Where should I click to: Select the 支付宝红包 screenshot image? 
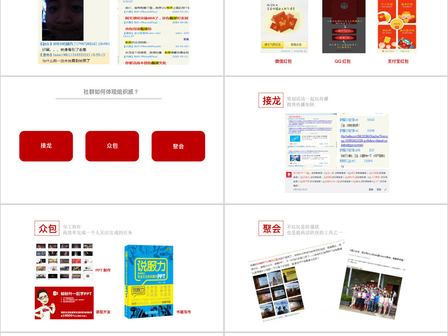point(397,27)
